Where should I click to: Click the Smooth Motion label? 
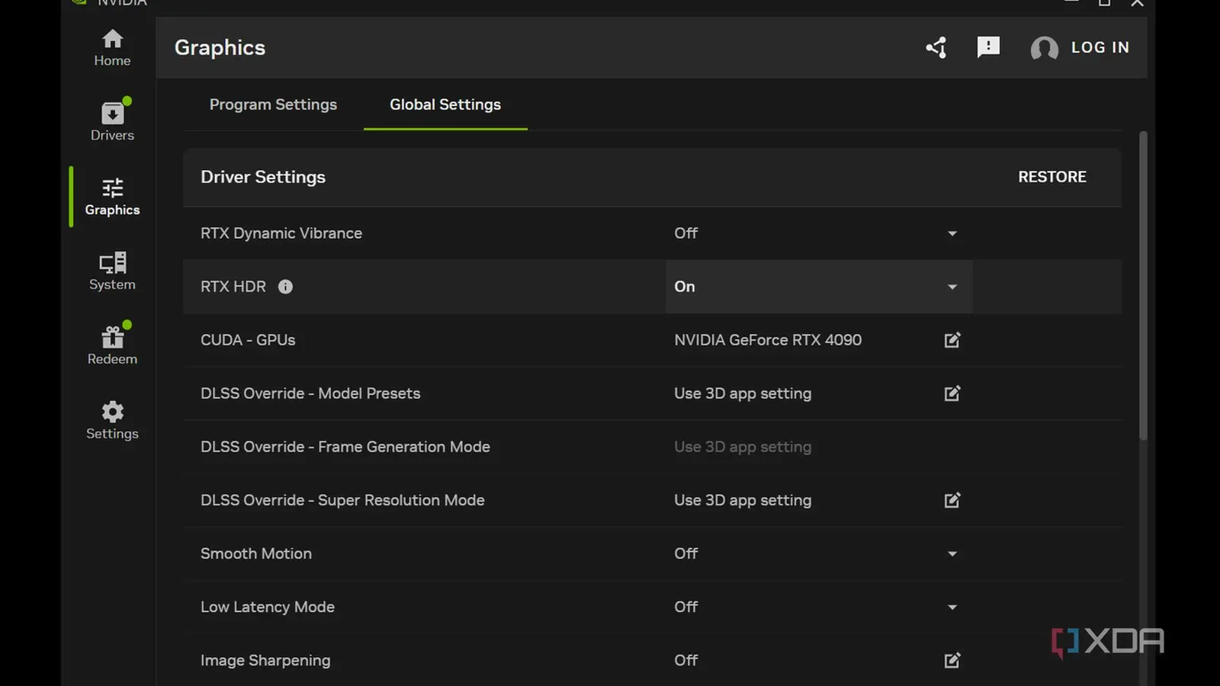tap(256, 553)
